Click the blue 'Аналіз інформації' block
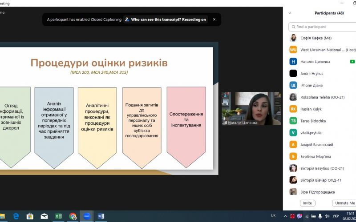The height and width of the screenshot is (222, 356). (54, 127)
